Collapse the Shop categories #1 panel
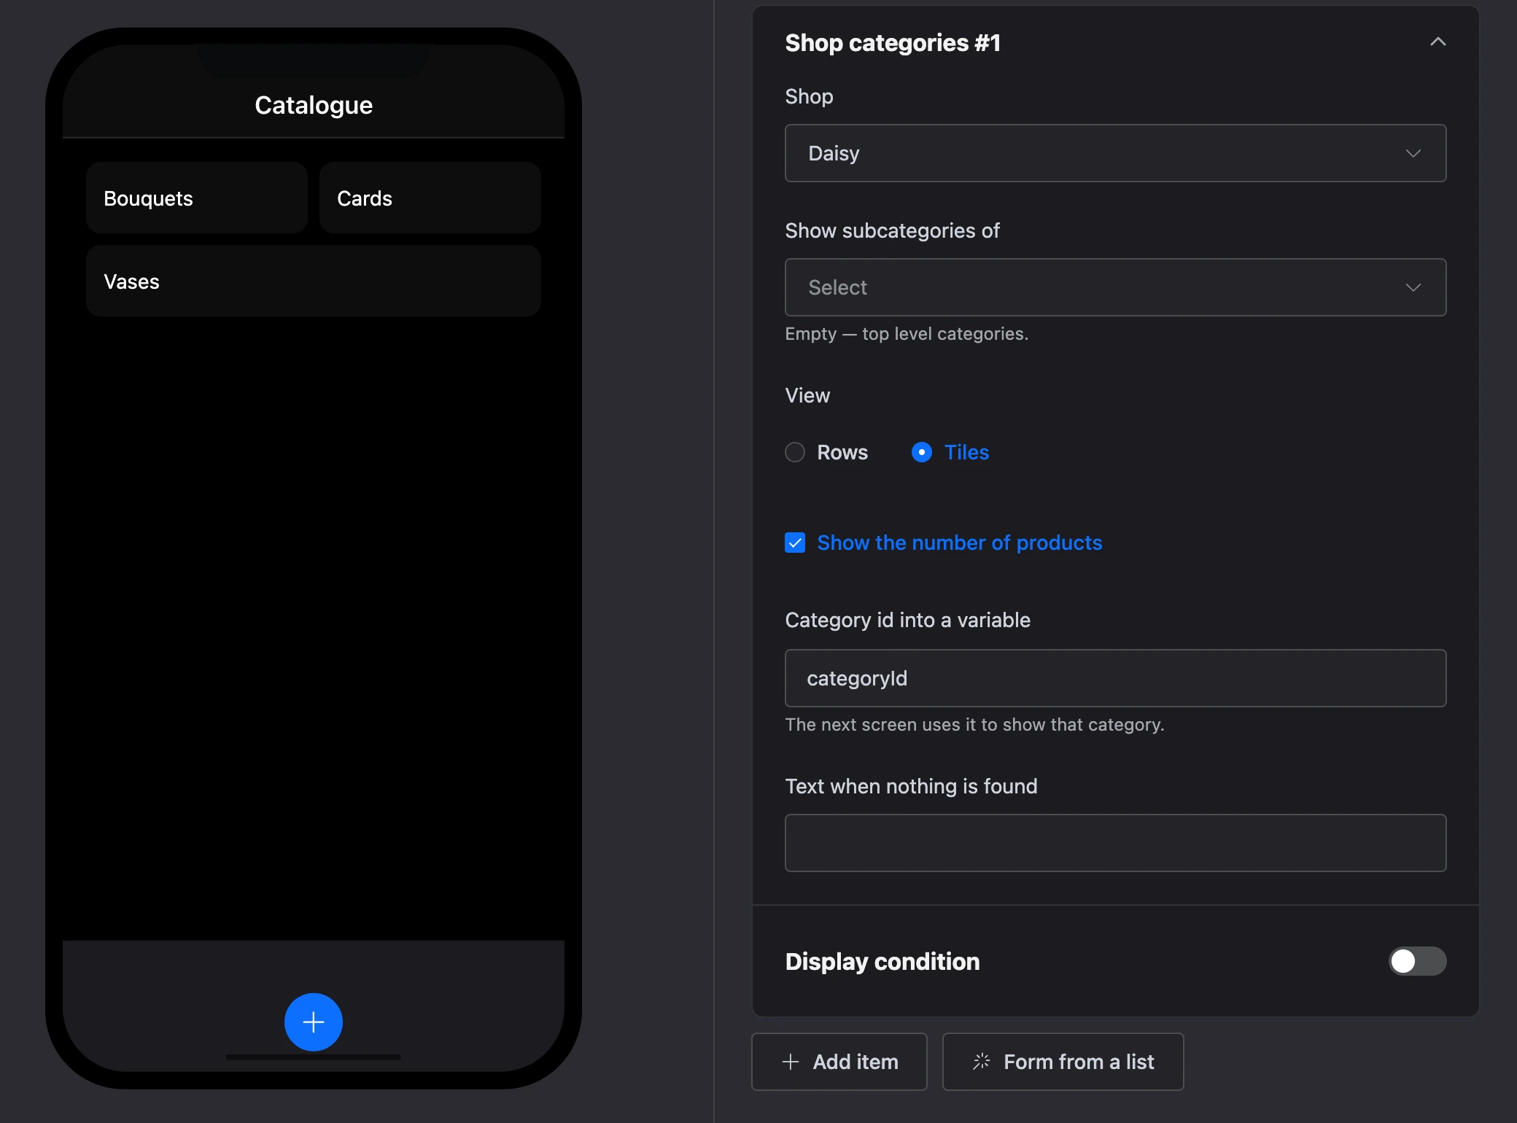The image size is (1517, 1123). pyautogui.click(x=1438, y=42)
